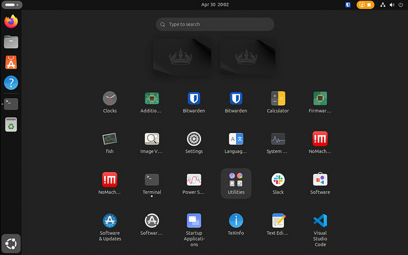Open Trash from the dock

coord(11,124)
